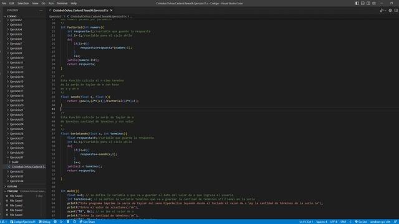Toggle the bottom panel layout icon

[363, 3]
